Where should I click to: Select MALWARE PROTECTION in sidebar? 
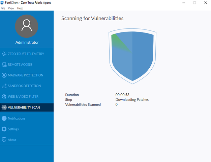click(x=27, y=75)
